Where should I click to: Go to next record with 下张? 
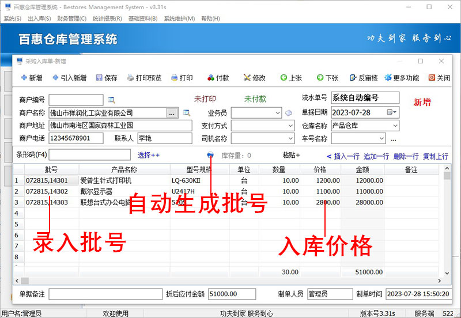[x=320, y=78]
